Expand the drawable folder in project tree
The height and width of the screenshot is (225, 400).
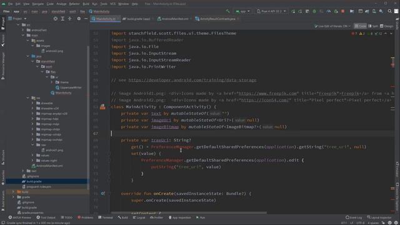32,103
